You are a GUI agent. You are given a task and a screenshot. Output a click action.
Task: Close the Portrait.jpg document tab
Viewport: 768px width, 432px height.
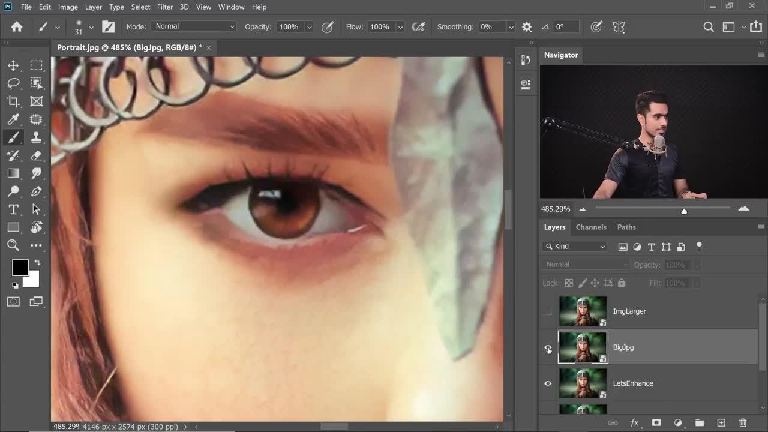(209, 47)
